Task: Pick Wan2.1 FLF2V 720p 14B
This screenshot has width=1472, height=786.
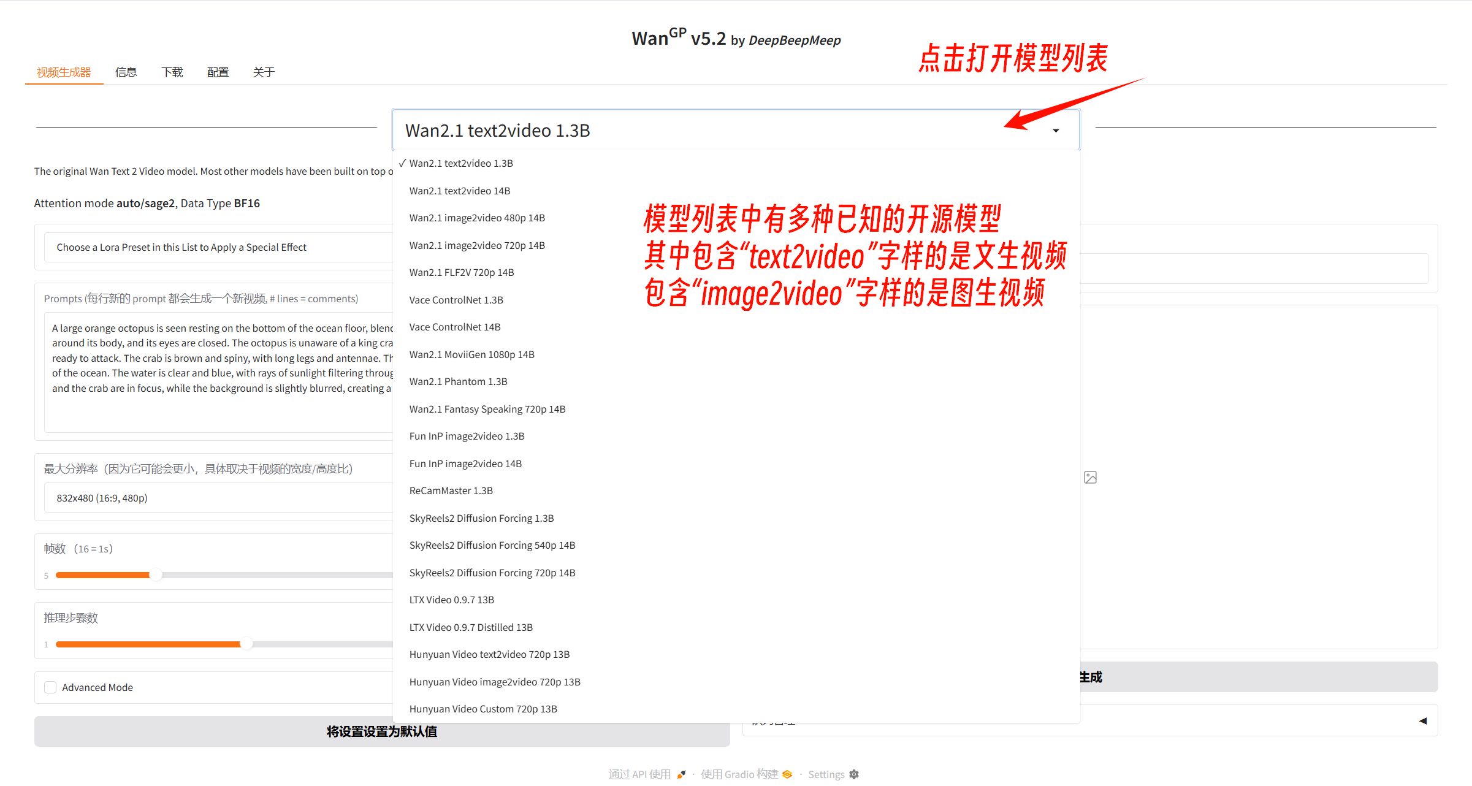Action: (736, 272)
